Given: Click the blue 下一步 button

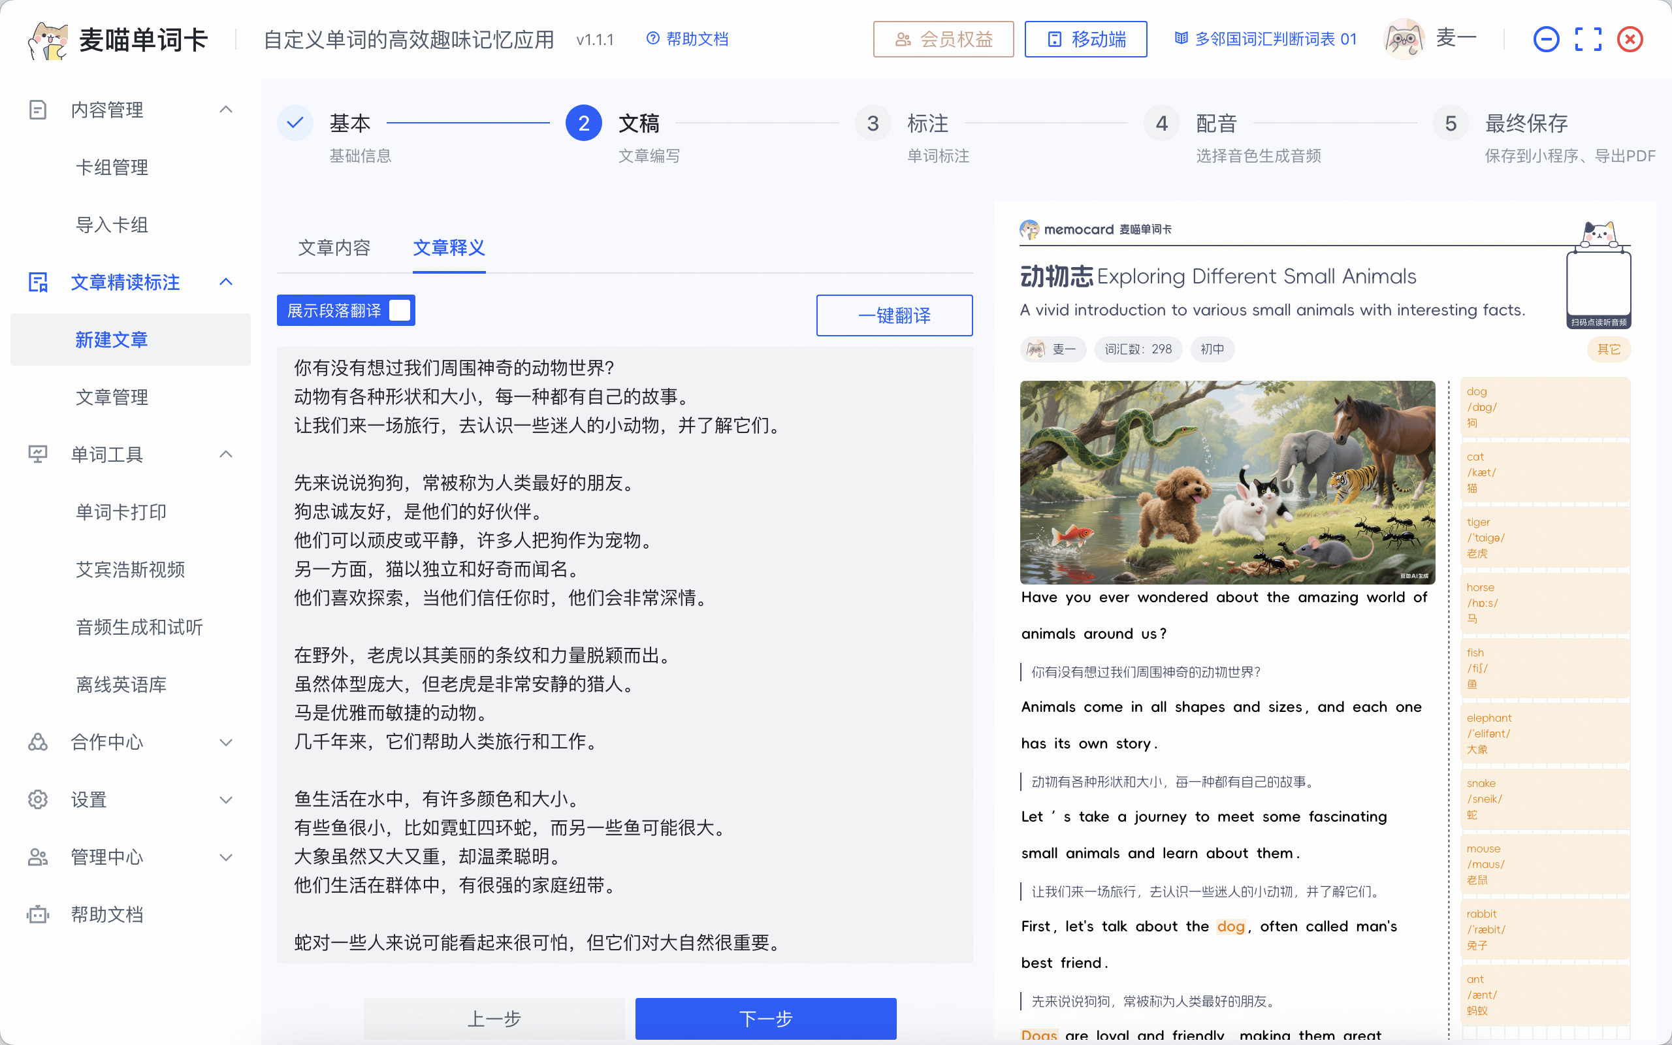Looking at the screenshot, I should pyautogui.click(x=765, y=1018).
